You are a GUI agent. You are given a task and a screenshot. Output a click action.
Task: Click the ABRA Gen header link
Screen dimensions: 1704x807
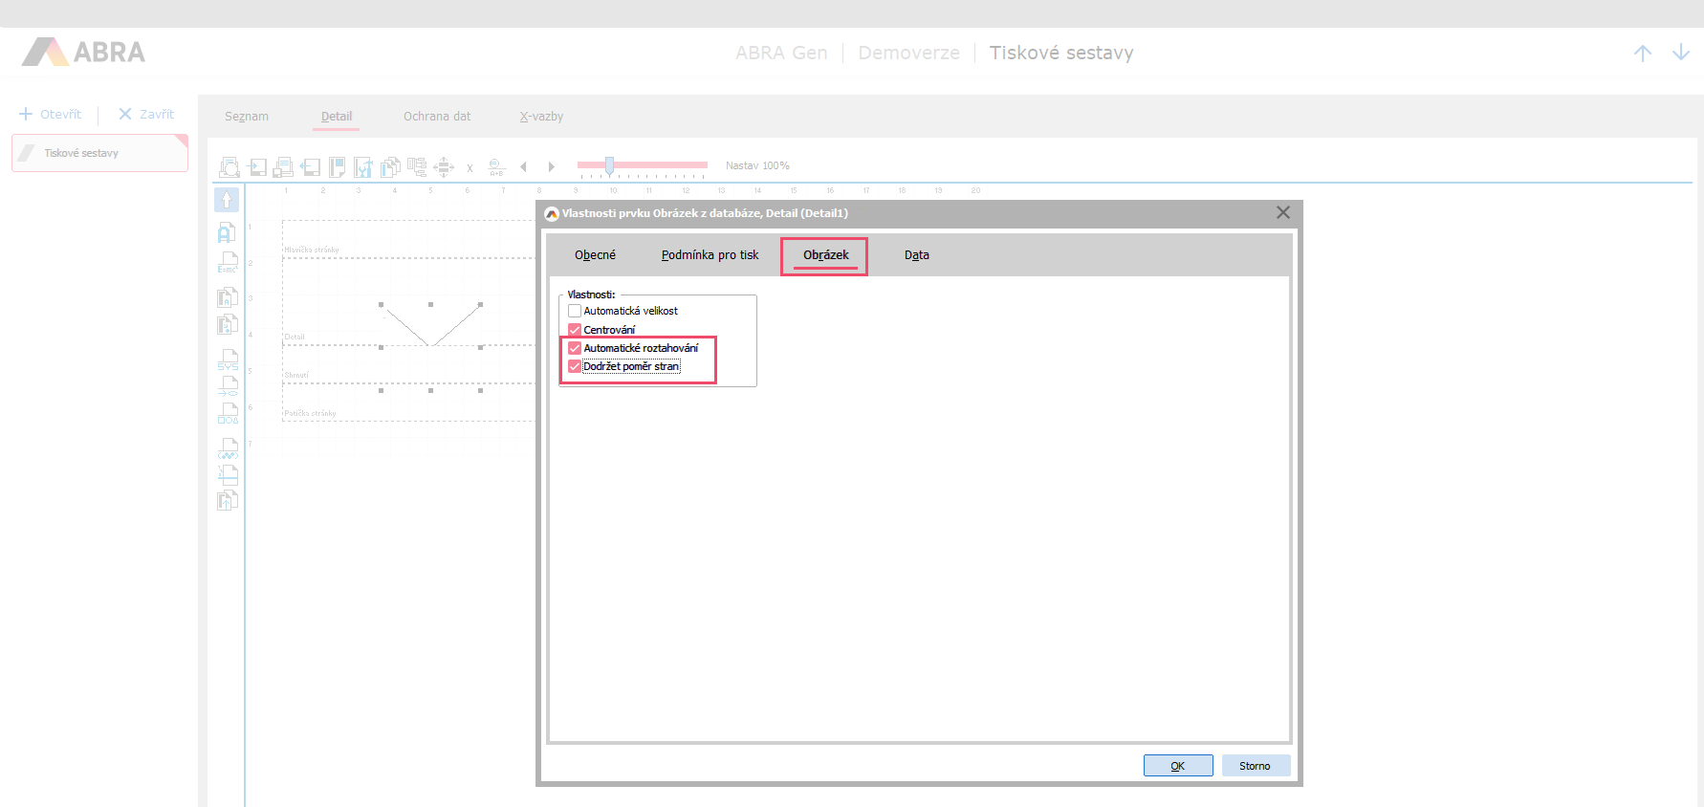click(x=781, y=54)
